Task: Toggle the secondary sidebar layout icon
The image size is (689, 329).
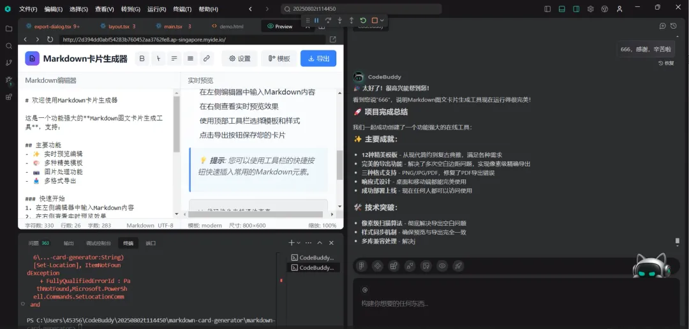Action: [576, 9]
